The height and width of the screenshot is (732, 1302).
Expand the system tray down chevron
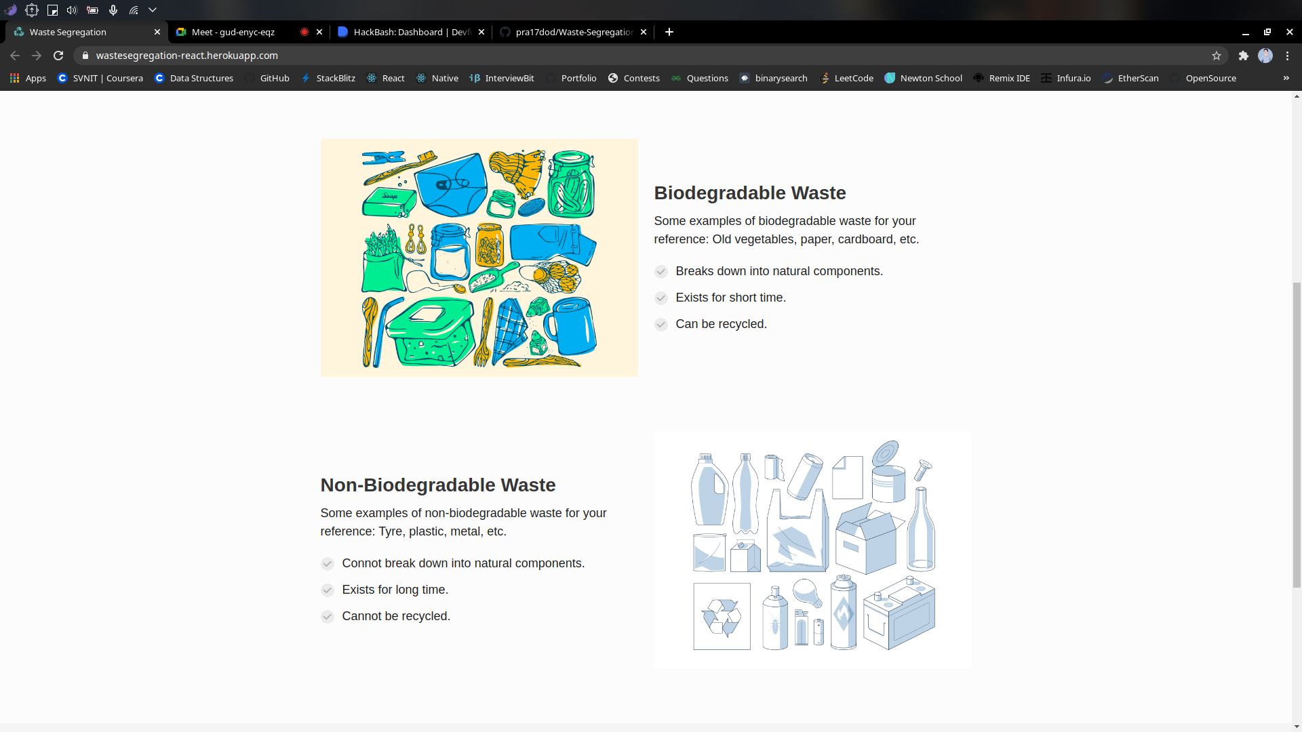(x=153, y=10)
